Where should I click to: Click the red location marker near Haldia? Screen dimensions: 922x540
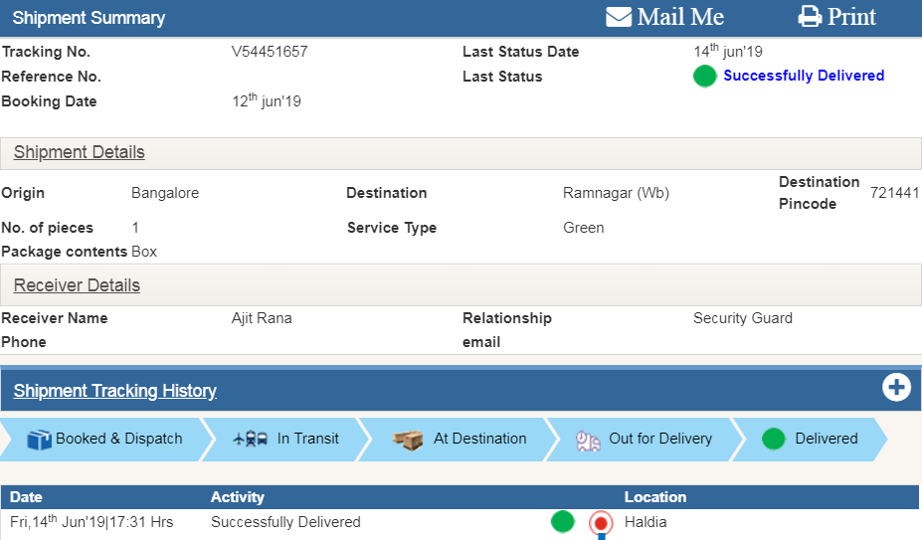coord(600,522)
